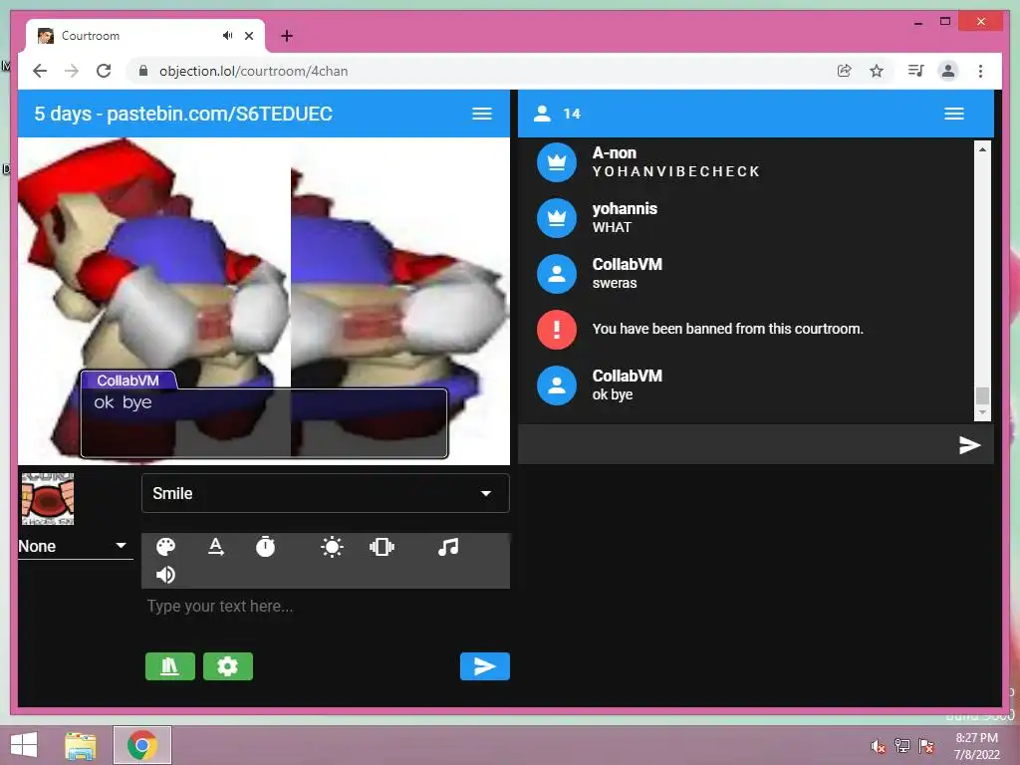This screenshot has height=765, width=1020.
Task: View site info padlock icon
Action: coord(143,71)
